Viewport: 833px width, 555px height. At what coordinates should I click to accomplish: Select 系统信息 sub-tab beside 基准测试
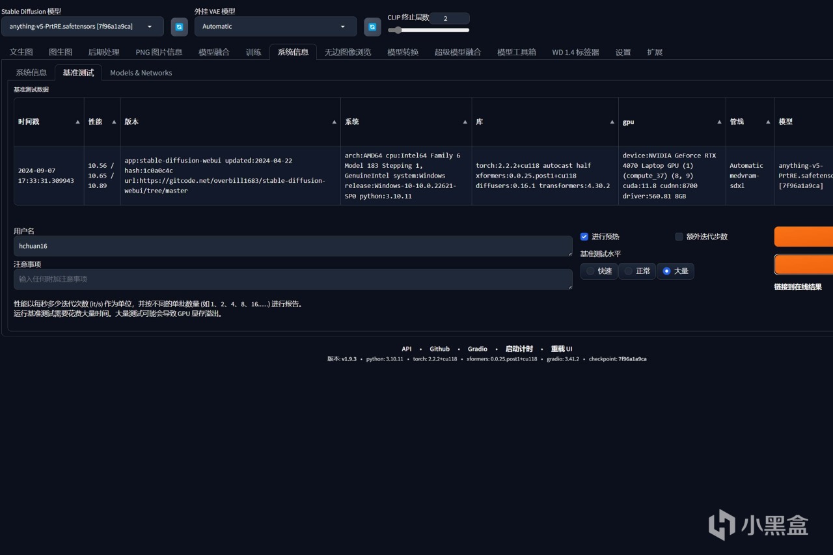(31, 73)
